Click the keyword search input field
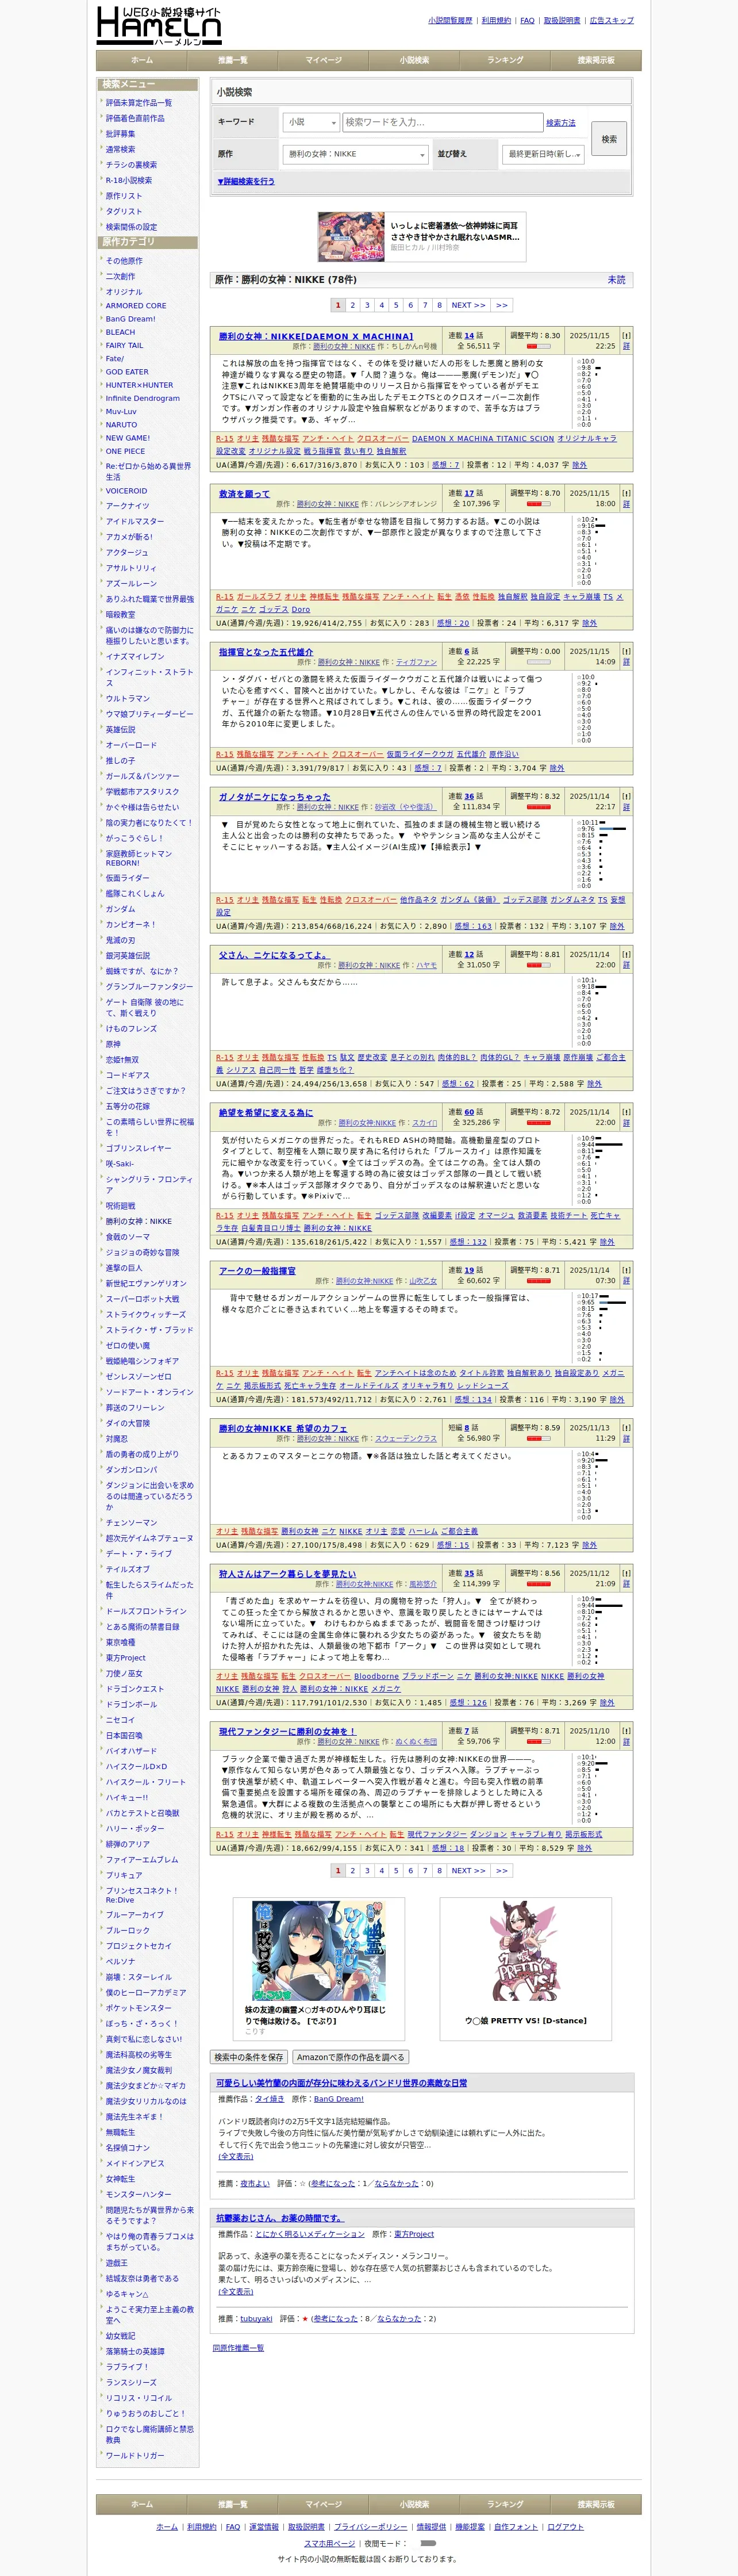Viewport: 738px width, 2576px height. coord(442,122)
